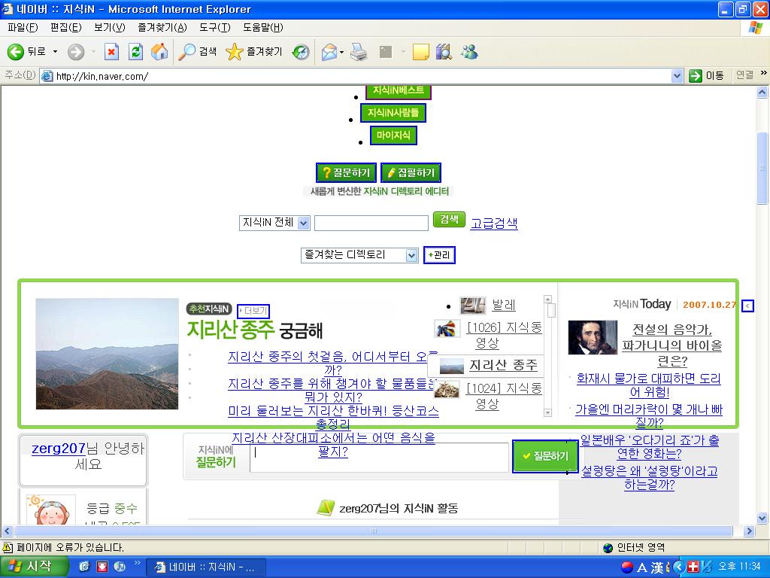Click the page error warning icon in status bar

[x=8, y=548]
